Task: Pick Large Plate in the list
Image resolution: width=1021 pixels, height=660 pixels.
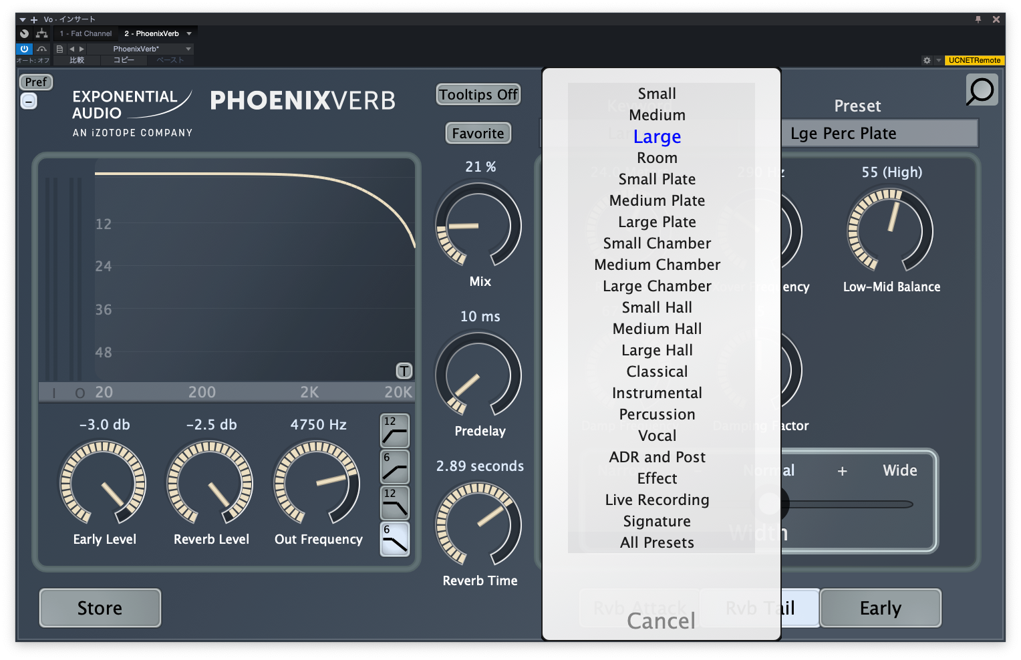Action: click(x=657, y=222)
